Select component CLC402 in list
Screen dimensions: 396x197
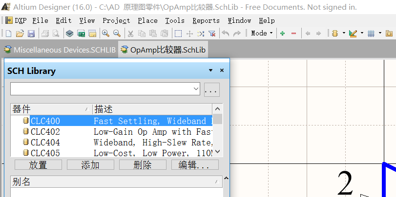coord(112,132)
